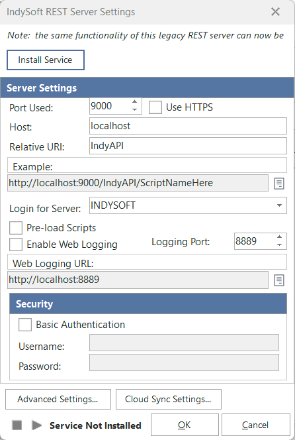
Task: Click the legacy REST server note text
Action: coord(146,35)
